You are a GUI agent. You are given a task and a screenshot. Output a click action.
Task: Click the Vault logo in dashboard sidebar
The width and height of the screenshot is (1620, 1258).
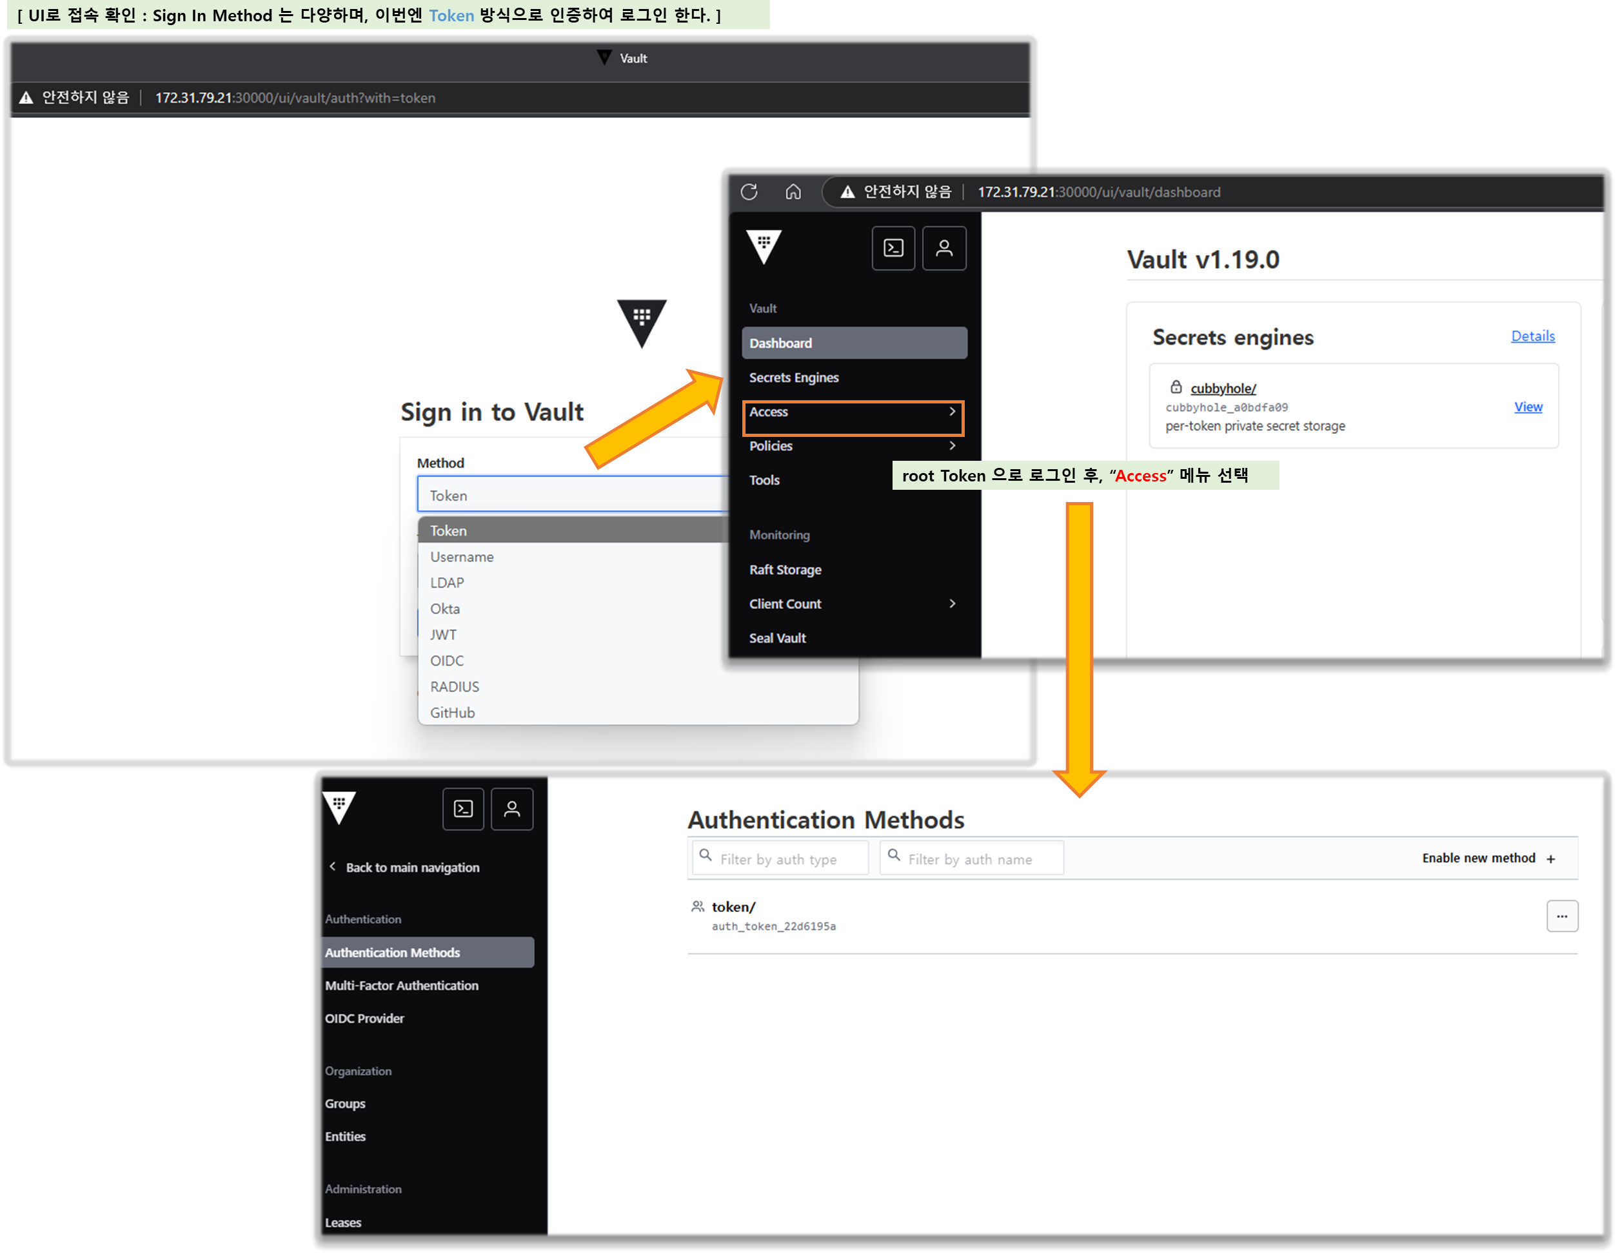pyautogui.click(x=764, y=247)
